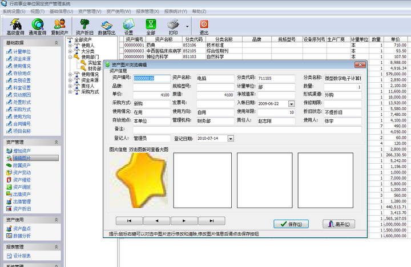Screen dimensions: 411x267
Task: Select 财务部 in the department tree
Action: pos(94,68)
